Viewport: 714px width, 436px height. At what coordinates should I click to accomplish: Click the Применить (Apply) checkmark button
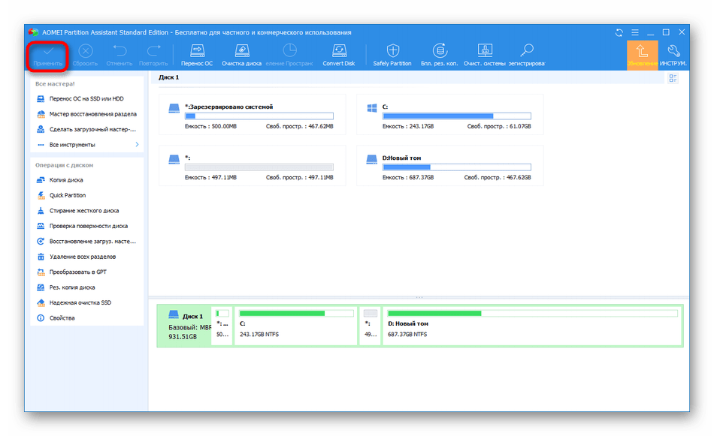[x=47, y=55]
